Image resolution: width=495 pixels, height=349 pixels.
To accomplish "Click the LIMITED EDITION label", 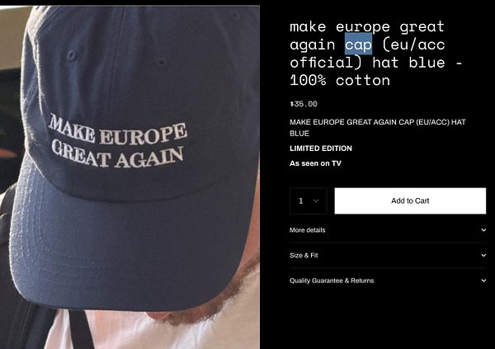I will 321,149.
